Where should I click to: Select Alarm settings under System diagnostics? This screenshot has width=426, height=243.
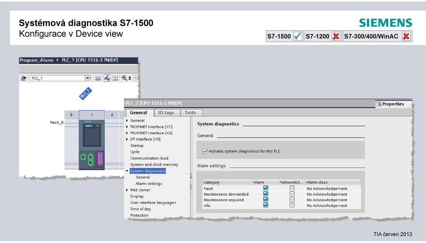149,184
